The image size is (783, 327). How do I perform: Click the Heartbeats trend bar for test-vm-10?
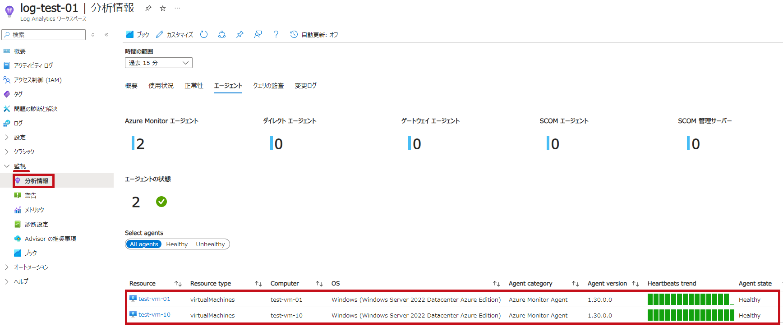tap(691, 315)
